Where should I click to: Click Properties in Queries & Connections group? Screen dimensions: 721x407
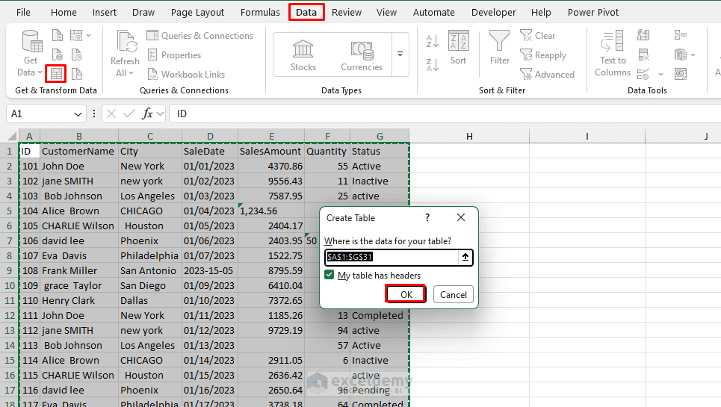pos(174,55)
